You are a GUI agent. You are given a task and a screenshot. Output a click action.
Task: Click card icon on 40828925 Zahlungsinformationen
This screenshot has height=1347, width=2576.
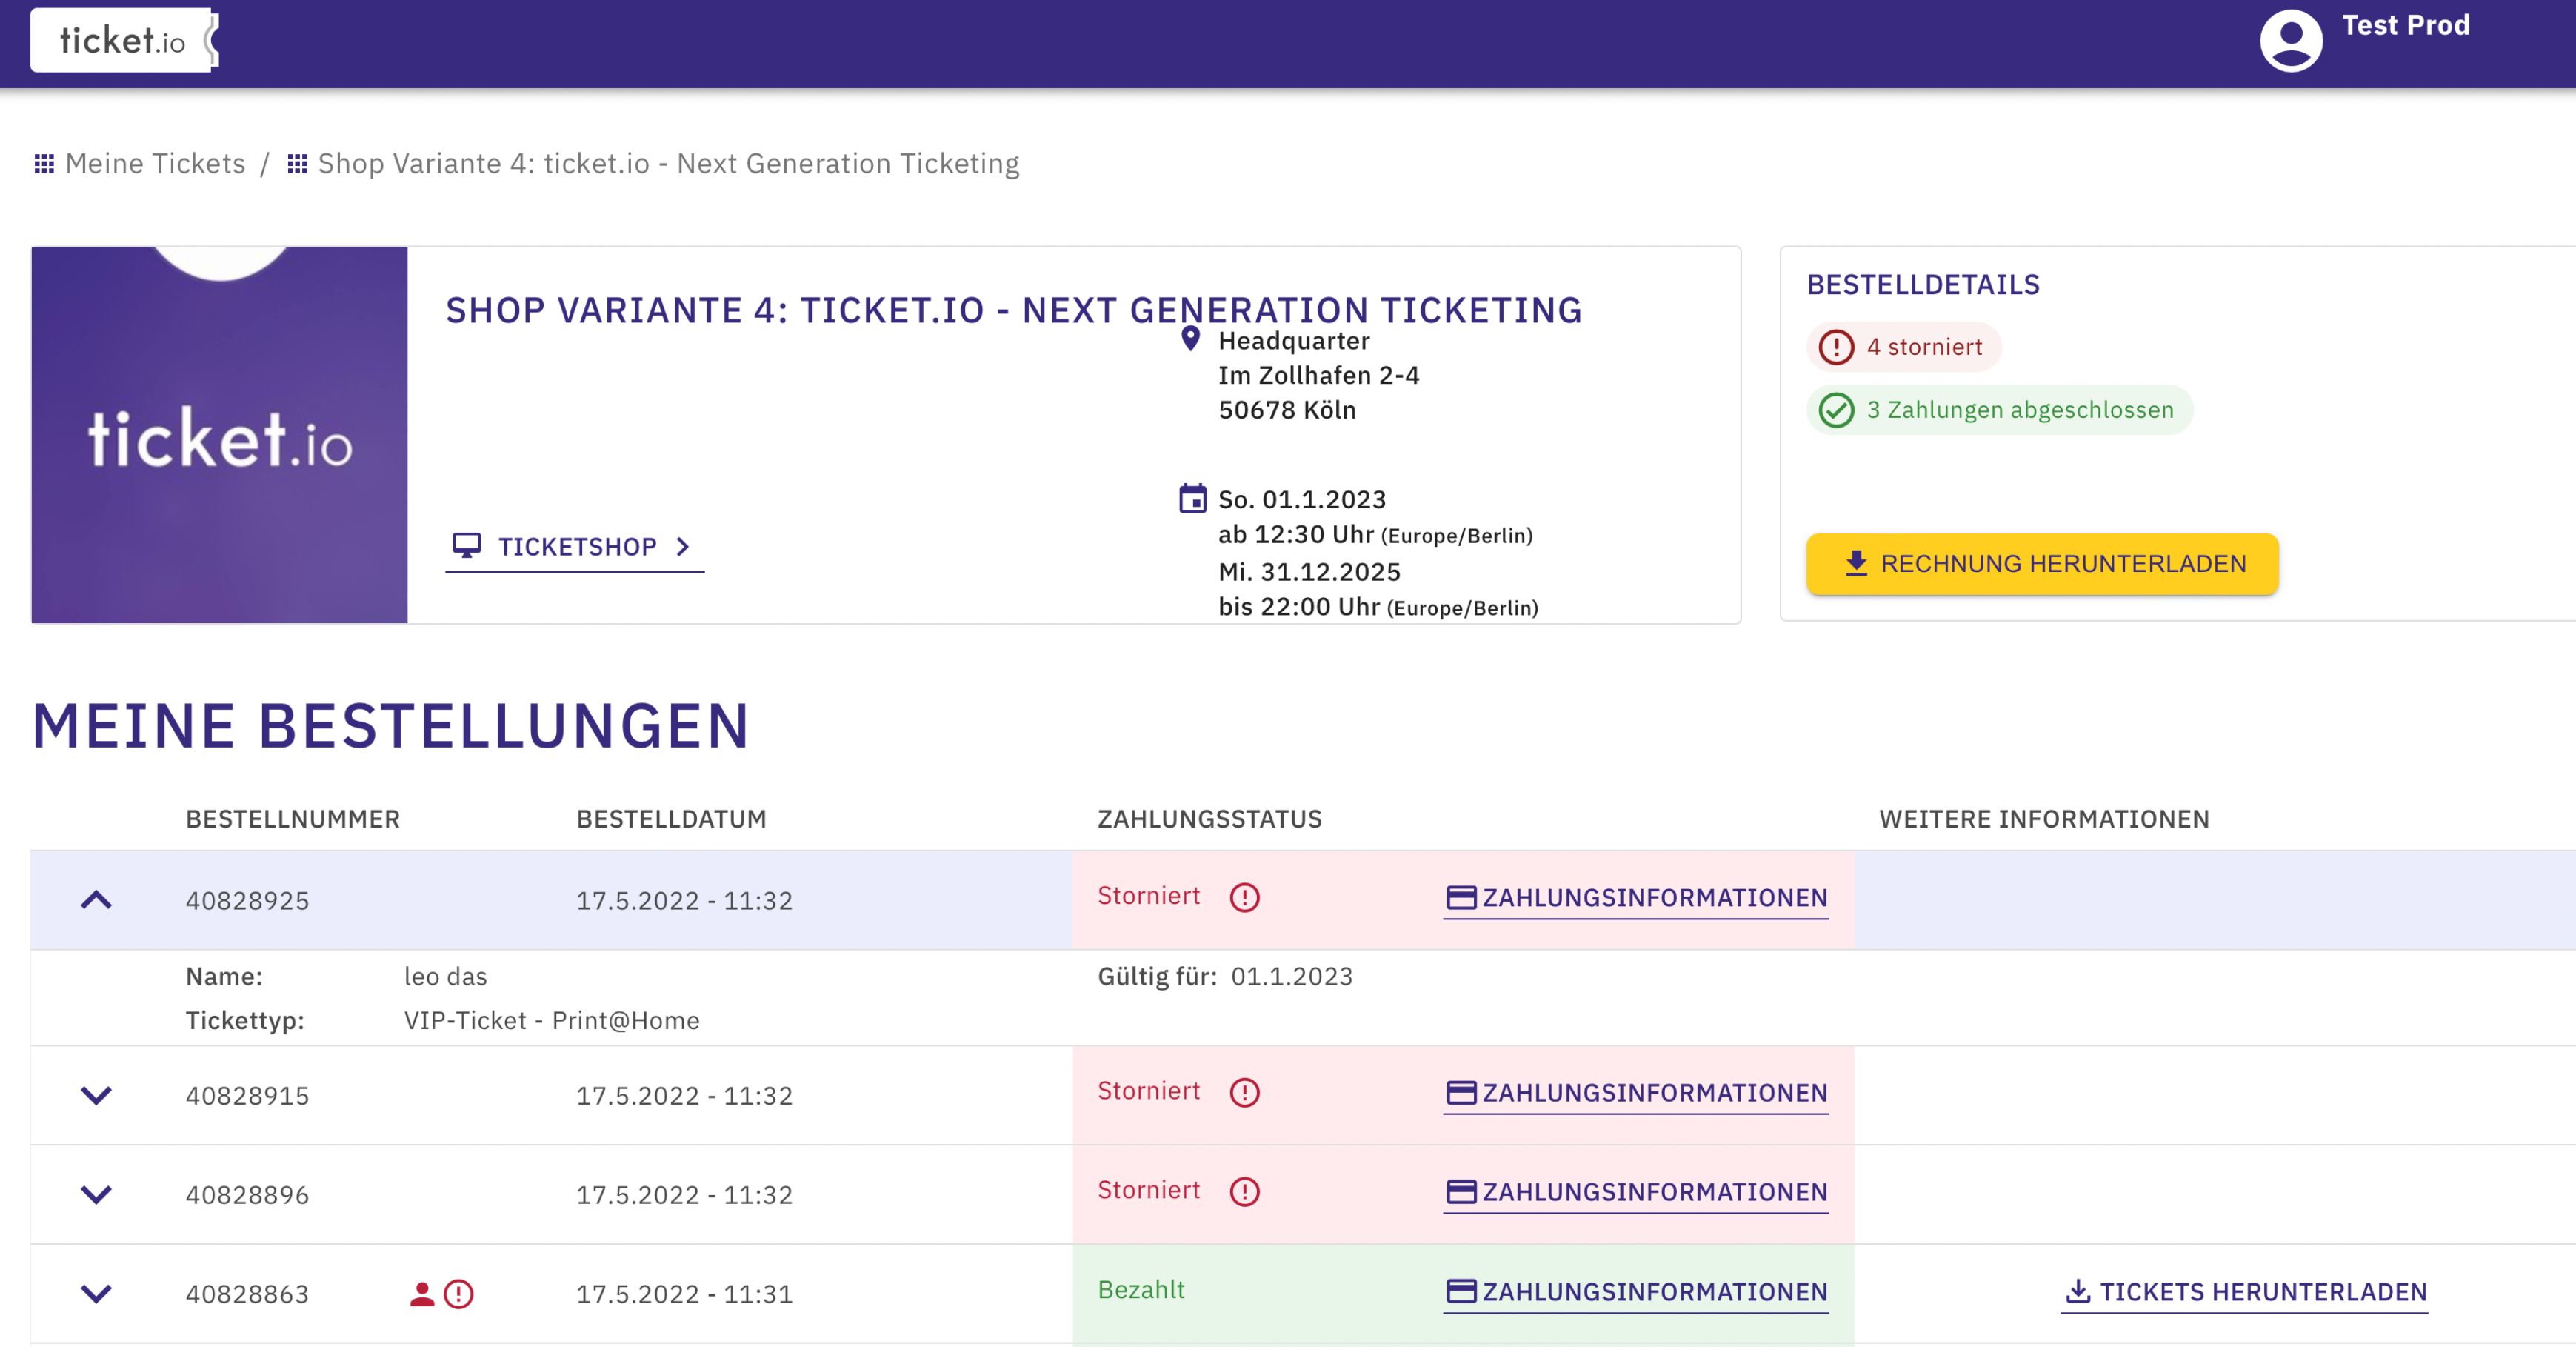[1461, 897]
